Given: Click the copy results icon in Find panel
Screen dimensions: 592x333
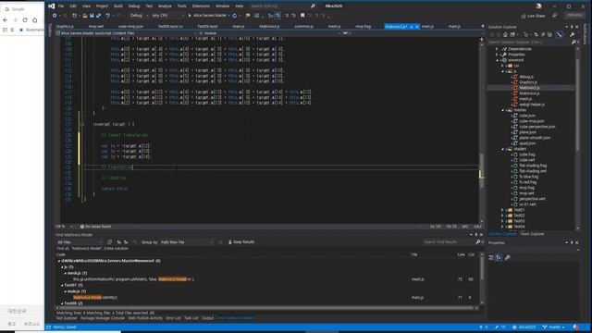Looking at the screenshot, I should pyautogui.click(x=109, y=242).
